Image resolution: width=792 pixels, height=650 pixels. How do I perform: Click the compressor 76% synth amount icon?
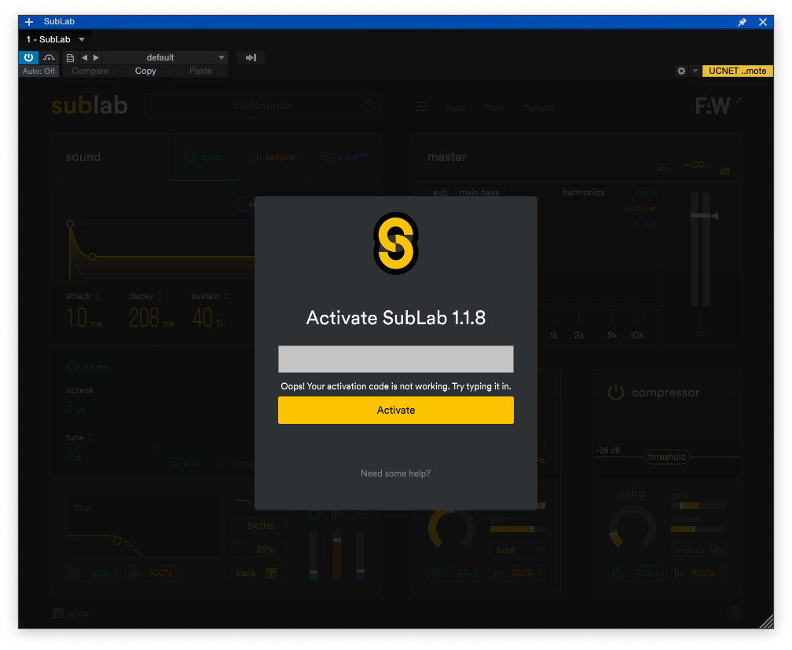click(617, 573)
